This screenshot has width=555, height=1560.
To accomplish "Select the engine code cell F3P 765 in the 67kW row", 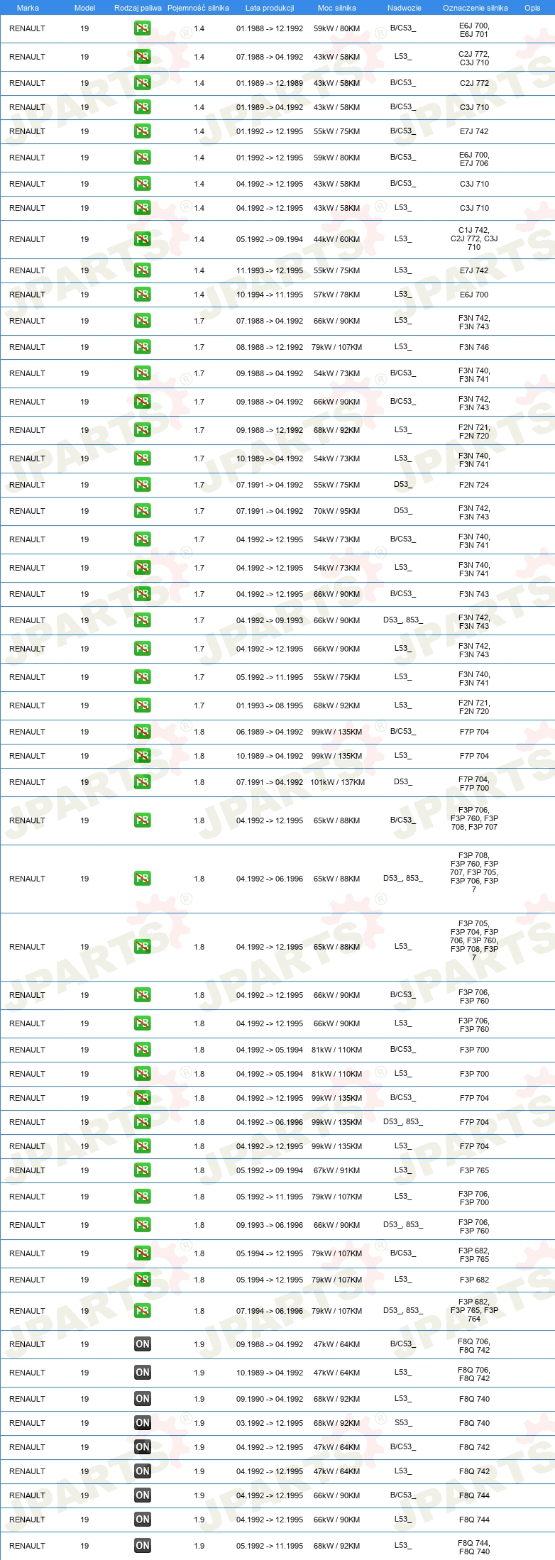I will pyautogui.click(x=474, y=1170).
